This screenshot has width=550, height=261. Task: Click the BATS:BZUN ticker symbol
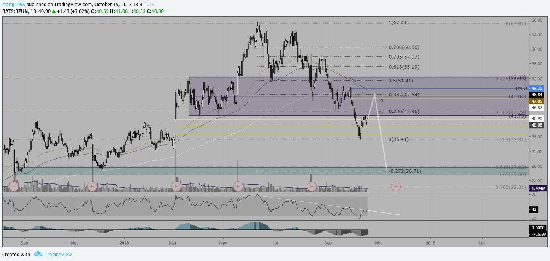(x=14, y=11)
